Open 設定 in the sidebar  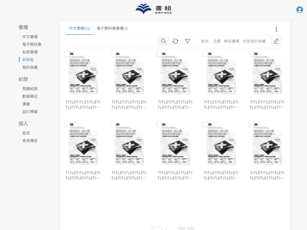[26, 133]
